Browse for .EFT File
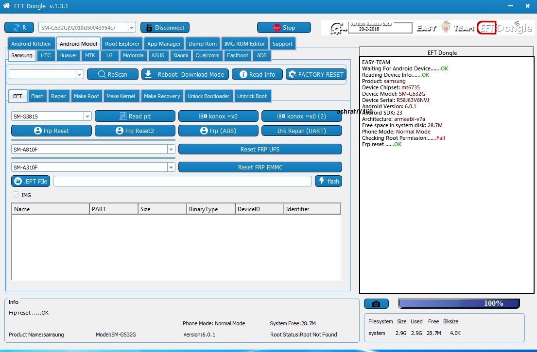The image size is (537, 352). (31, 181)
